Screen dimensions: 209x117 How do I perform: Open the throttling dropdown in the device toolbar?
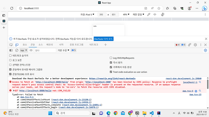[x=138, y=14]
